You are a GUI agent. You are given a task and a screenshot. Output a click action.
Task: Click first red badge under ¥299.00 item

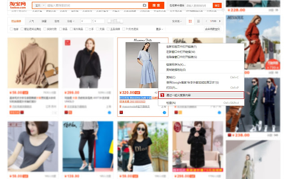click(66, 112)
